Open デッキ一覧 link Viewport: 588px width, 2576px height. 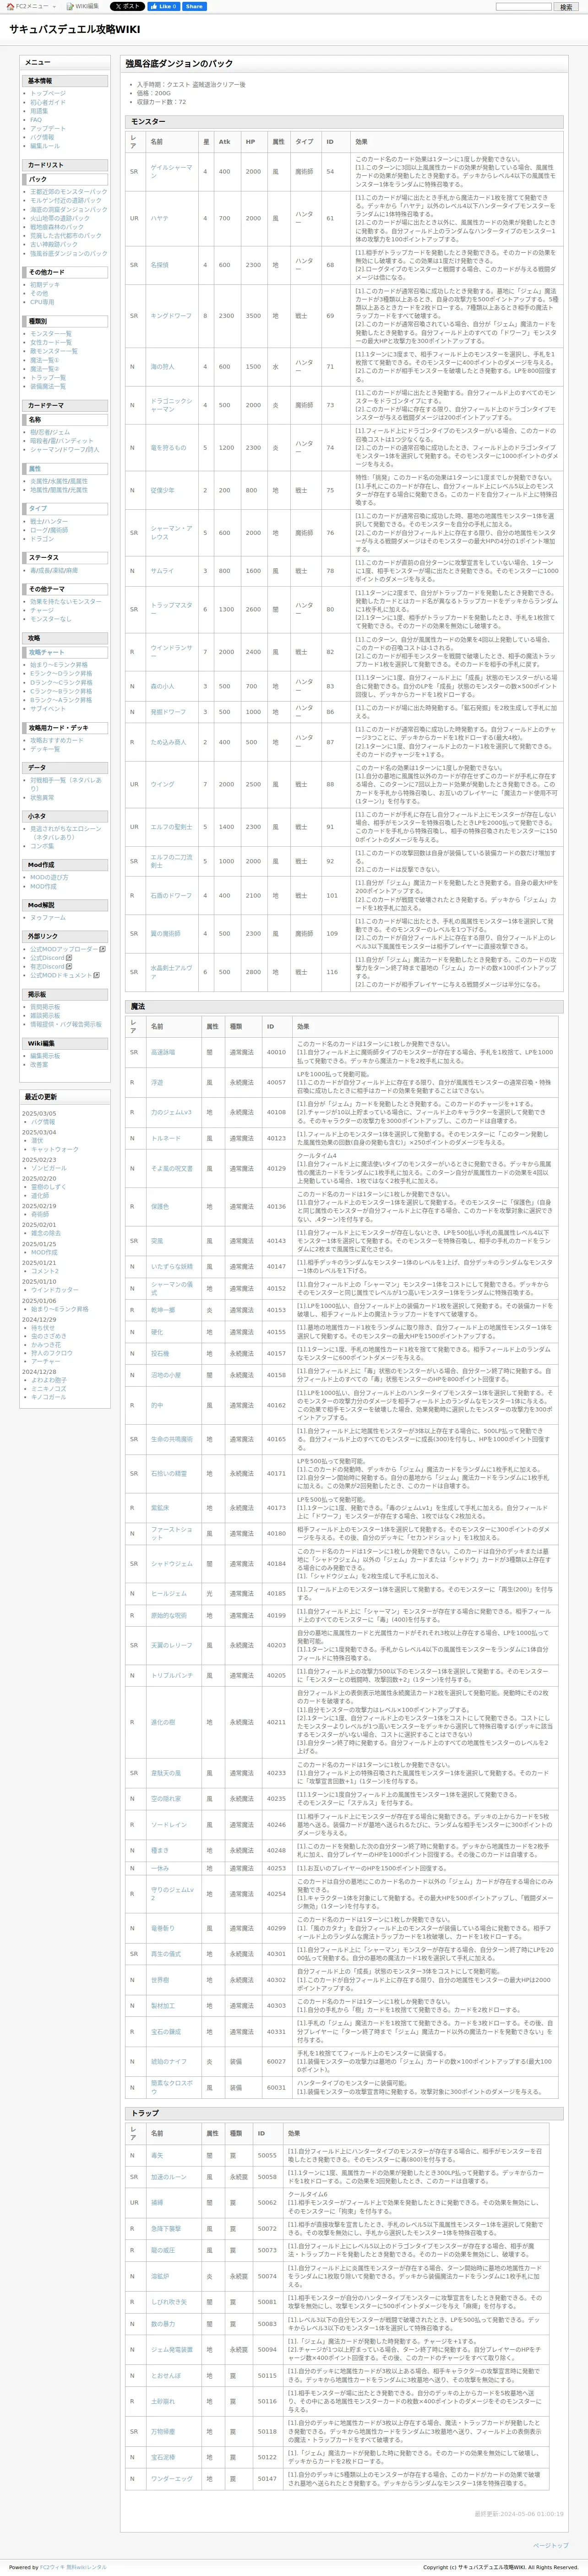point(45,749)
